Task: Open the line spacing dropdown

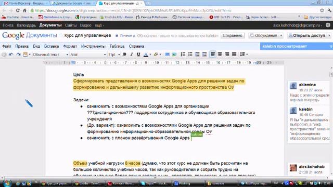Action: pos(244,55)
